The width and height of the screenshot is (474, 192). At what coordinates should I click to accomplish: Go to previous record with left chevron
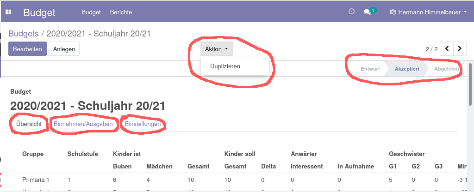coord(447,48)
